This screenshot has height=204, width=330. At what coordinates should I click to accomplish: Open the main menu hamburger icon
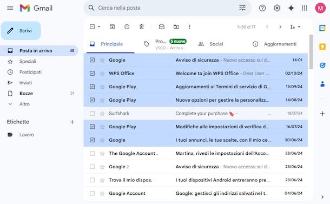[x=10, y=8]
